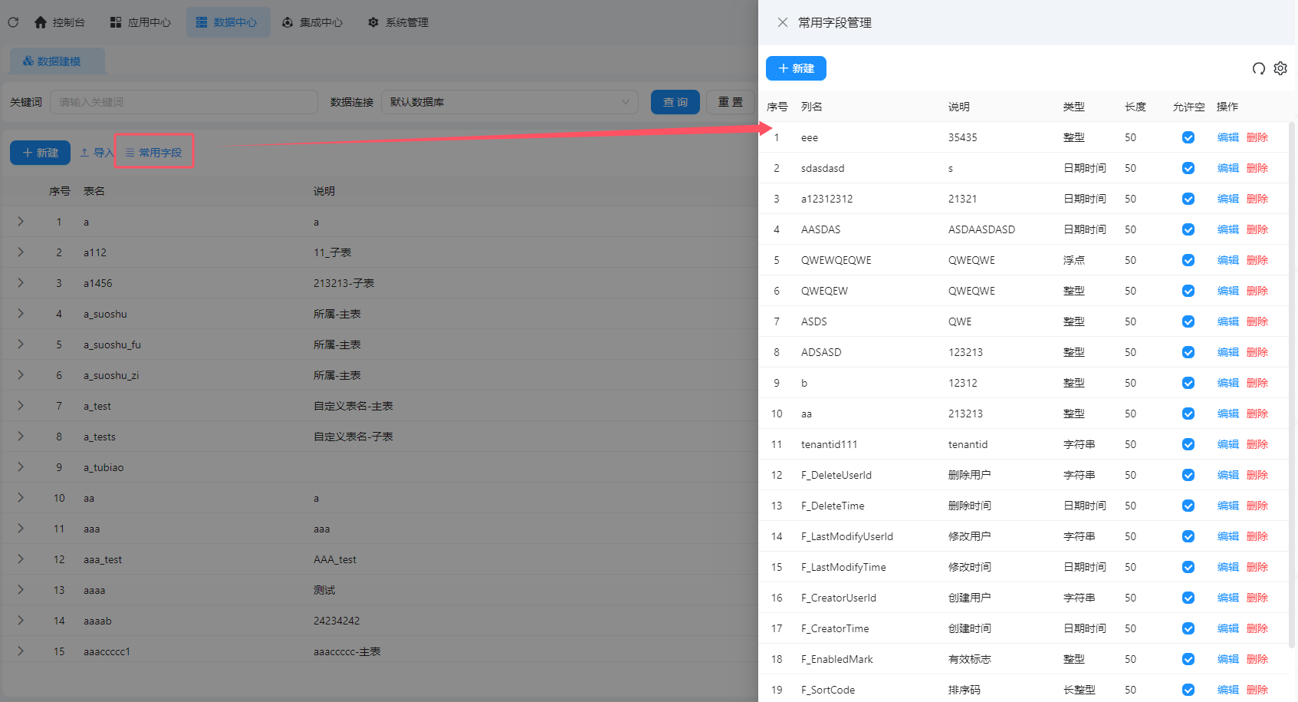Open the 集成中心 menu
The height and width of the screenshot is (702, 1298).
pos(313,22)
